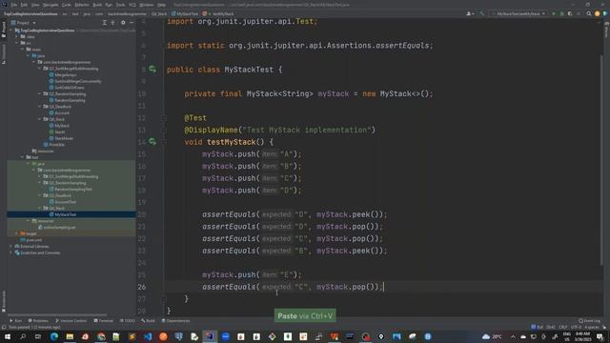Viewport: 610px width, 343px height.
Task: Open the Build tool window tab
Action: [x=149, y=321]
